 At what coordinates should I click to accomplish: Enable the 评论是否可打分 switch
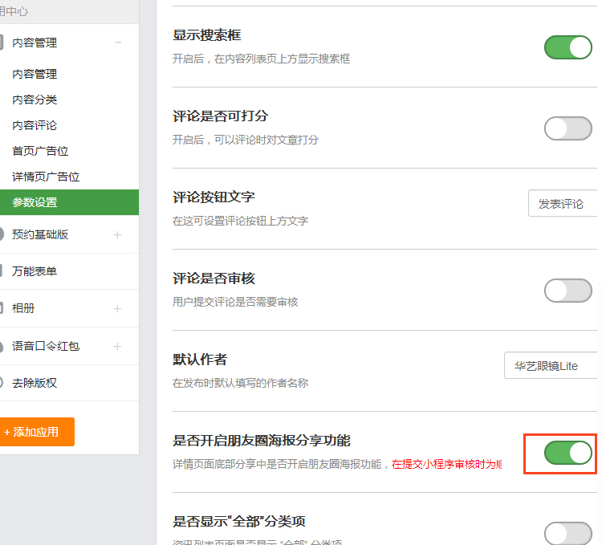click(567, 128)
